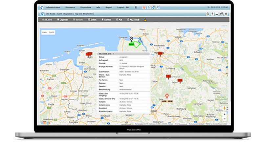This screenshot has width=265, height=143.
Task: Click the Qualifikation row in the popup
Action: point(123,71)
